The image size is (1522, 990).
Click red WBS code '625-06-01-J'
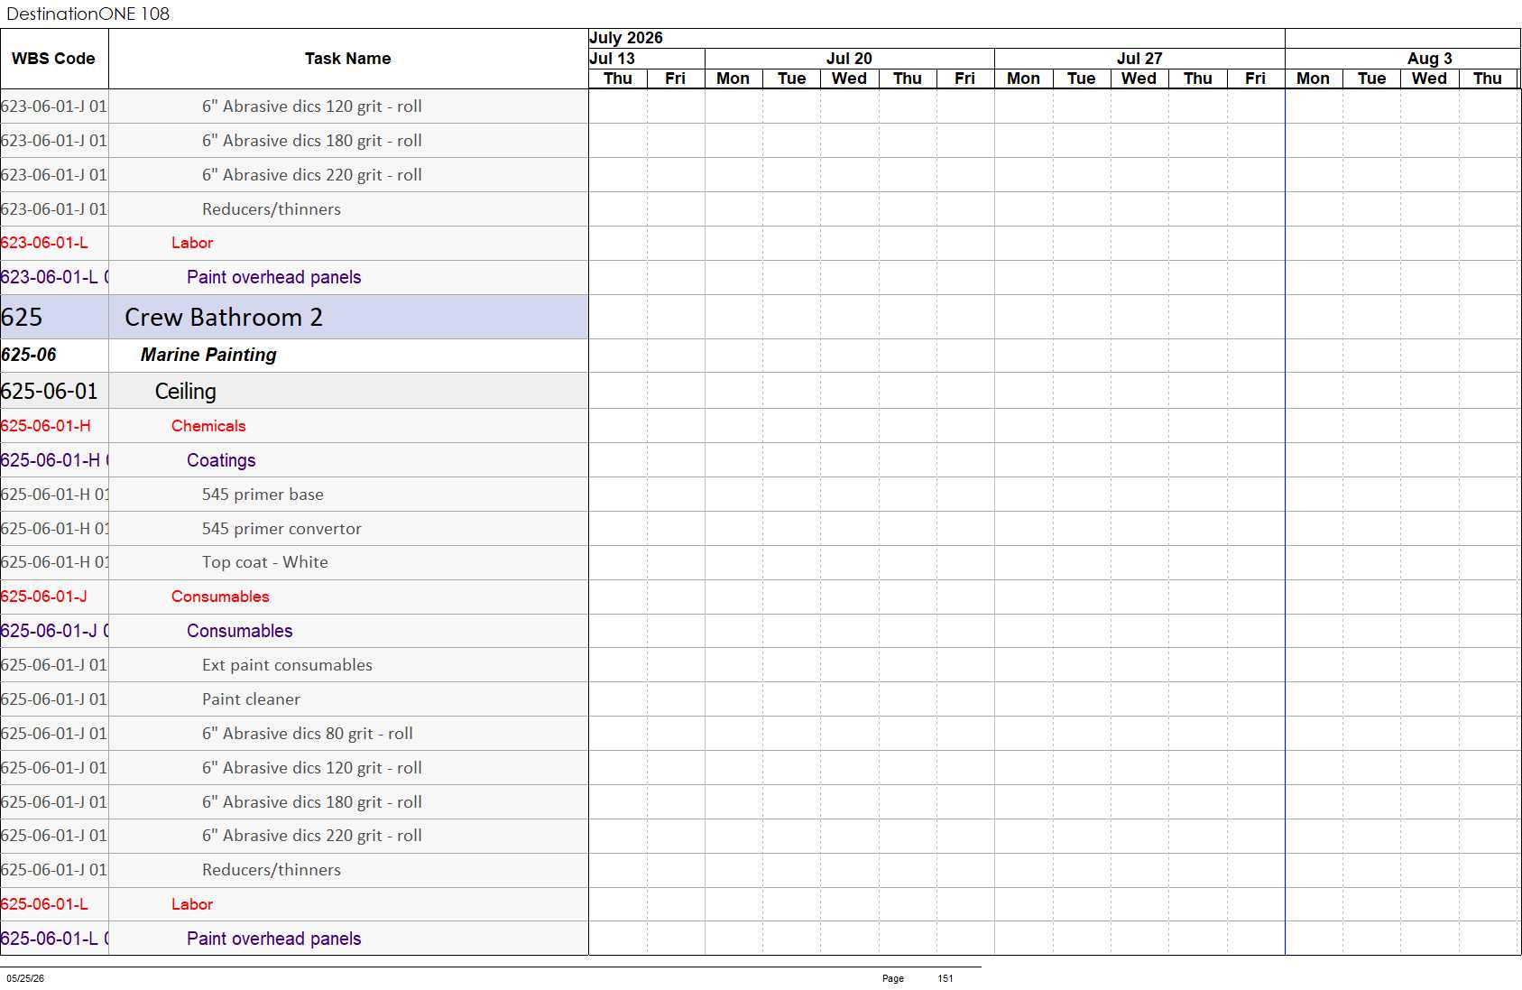[x=43, y=597]
